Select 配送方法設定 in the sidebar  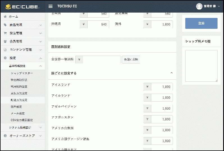19,100
